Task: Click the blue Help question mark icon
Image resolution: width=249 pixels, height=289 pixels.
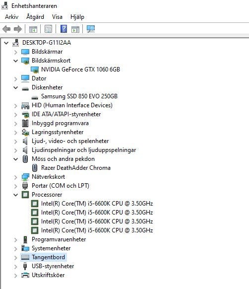Action: (x=63, y=29)
